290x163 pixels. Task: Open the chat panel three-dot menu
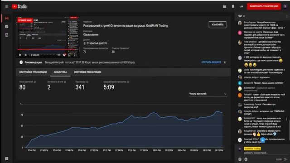point(287,16)
